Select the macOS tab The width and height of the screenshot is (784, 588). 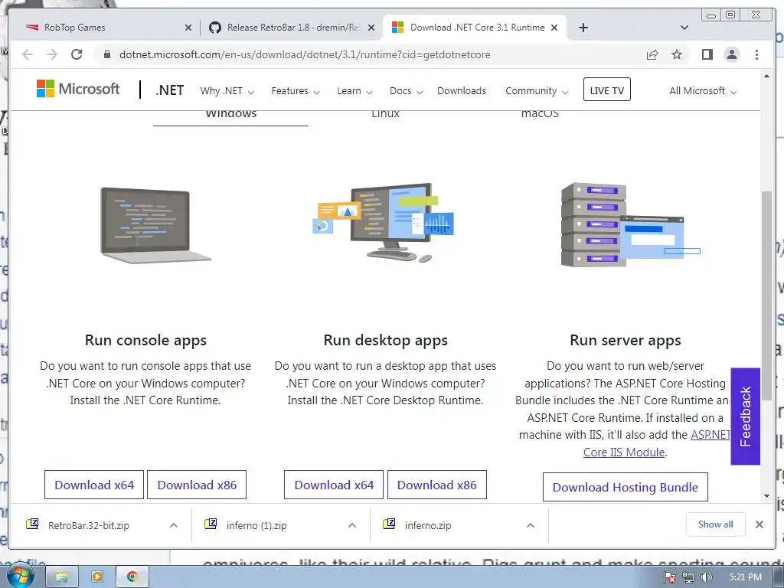click(x=540, y=115)
